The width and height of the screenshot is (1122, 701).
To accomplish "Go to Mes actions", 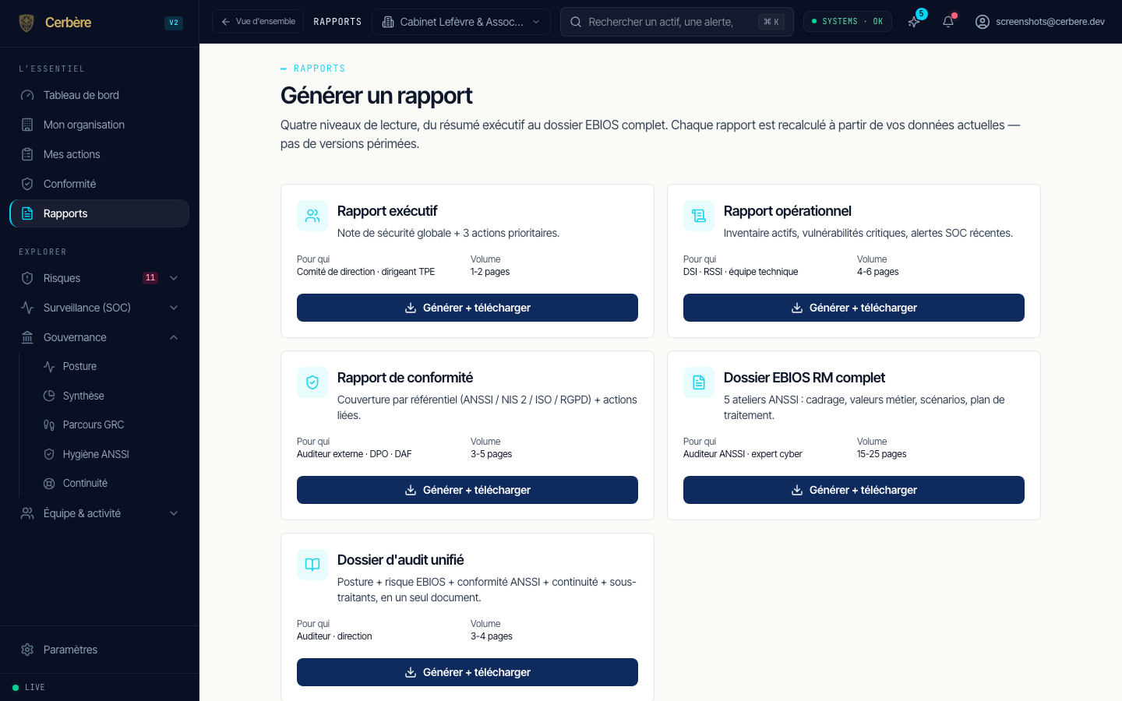I will click(x=99, y=154).
